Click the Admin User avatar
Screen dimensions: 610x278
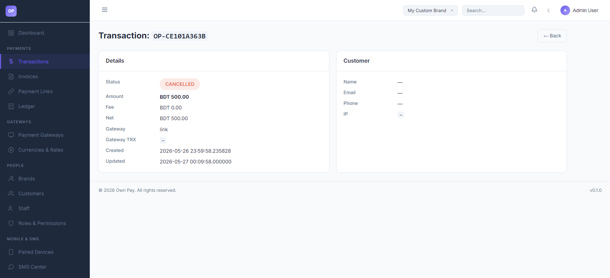(x=565, y=10)
